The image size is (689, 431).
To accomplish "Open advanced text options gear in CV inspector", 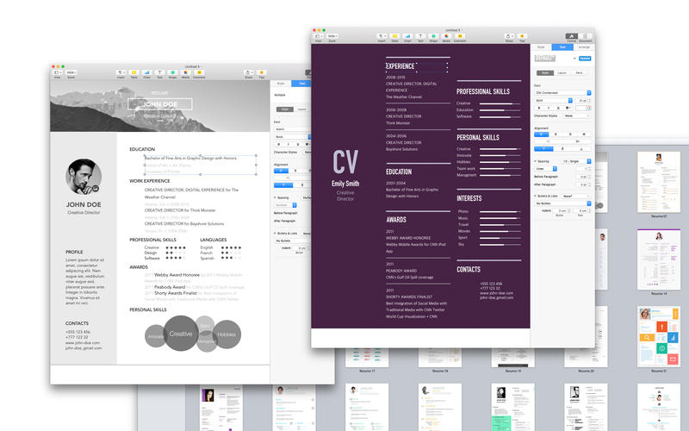I will click(x=568, y=108).
